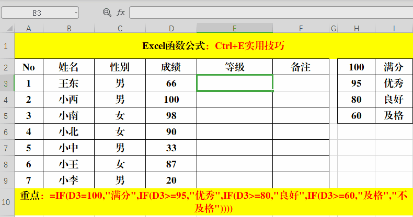The width and height of the screenshot is (413, 217).
Task: Select column B header
Action: [68, 28]
